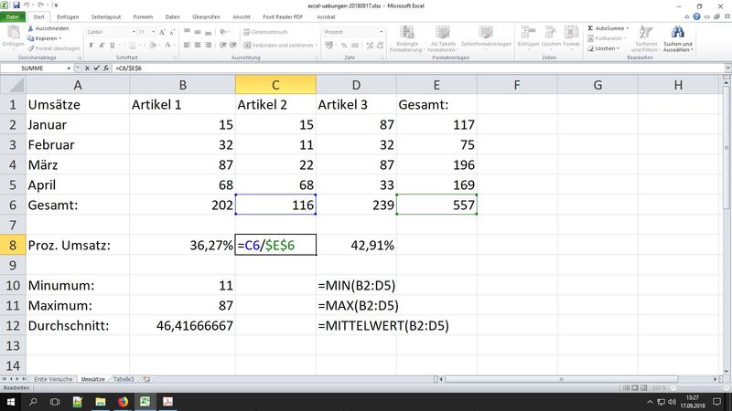Expand the Löschen dropdown in Bearbeiten group

tap(619, 48)
